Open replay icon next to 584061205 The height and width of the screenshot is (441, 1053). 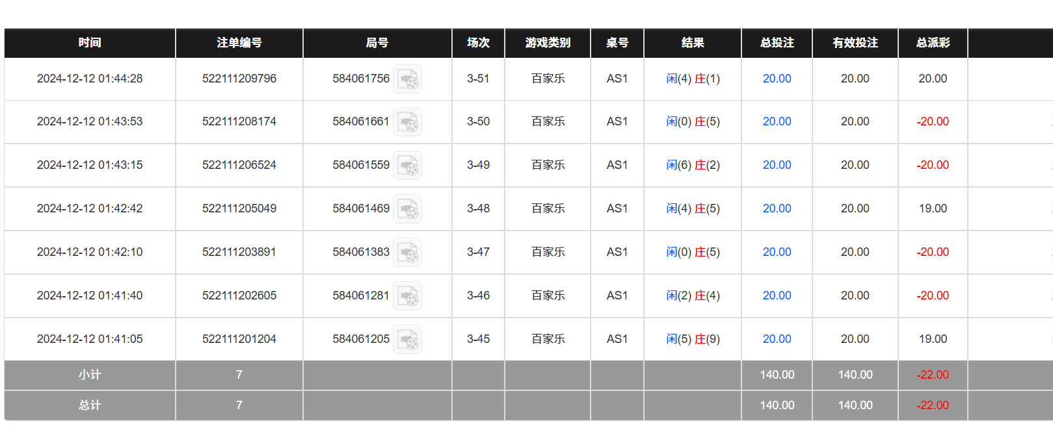click(408, 340)
